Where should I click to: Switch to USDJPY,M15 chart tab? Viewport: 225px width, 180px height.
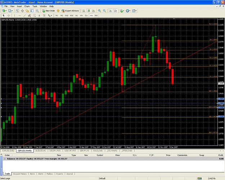55,151
